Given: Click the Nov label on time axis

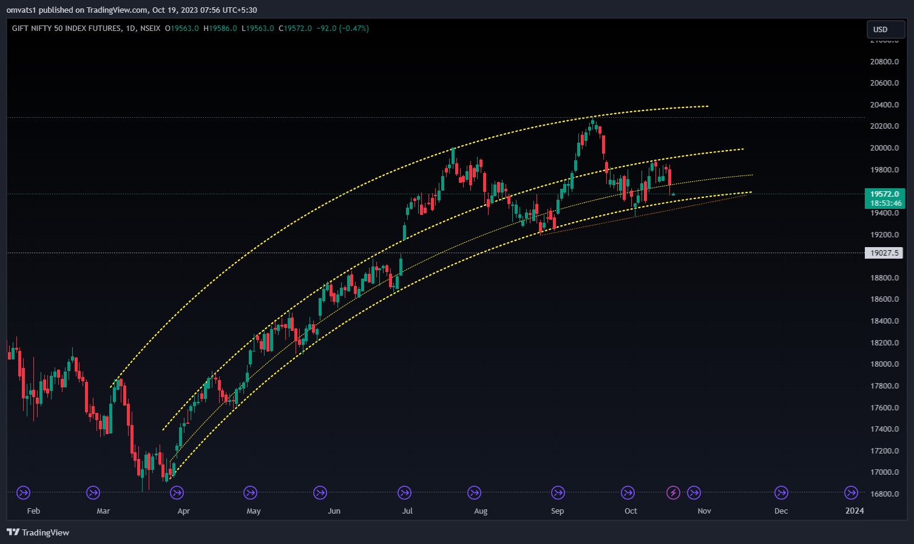Looking at the screenshot, I should pos(704,511).
